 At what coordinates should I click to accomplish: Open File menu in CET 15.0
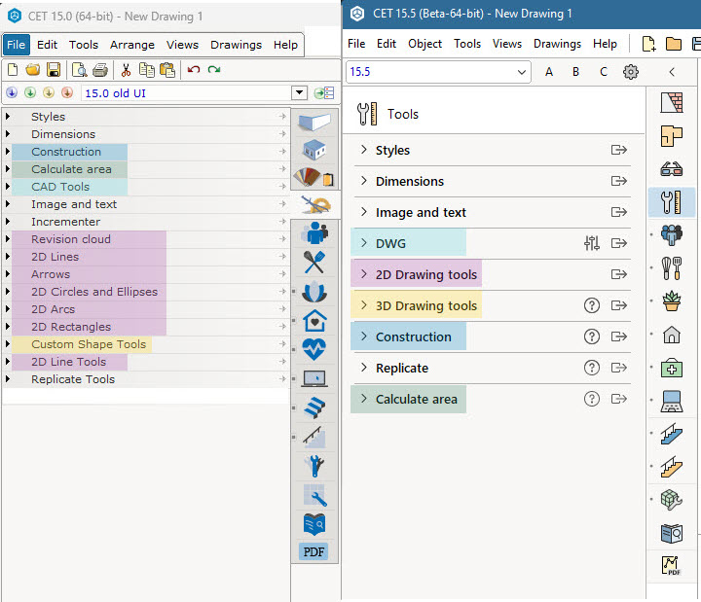click(x=17, y=45)
